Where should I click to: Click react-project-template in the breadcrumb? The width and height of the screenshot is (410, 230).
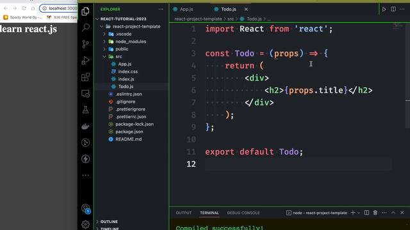[x=198, y=19]
